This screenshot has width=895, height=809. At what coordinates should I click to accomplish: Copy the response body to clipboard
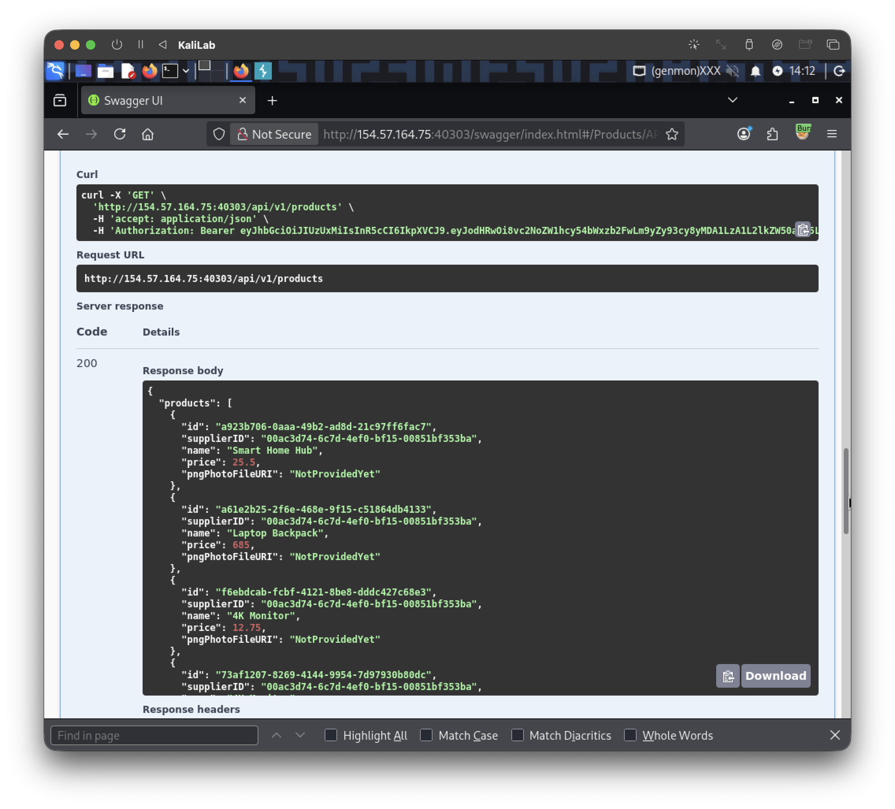tap(728, 676)
